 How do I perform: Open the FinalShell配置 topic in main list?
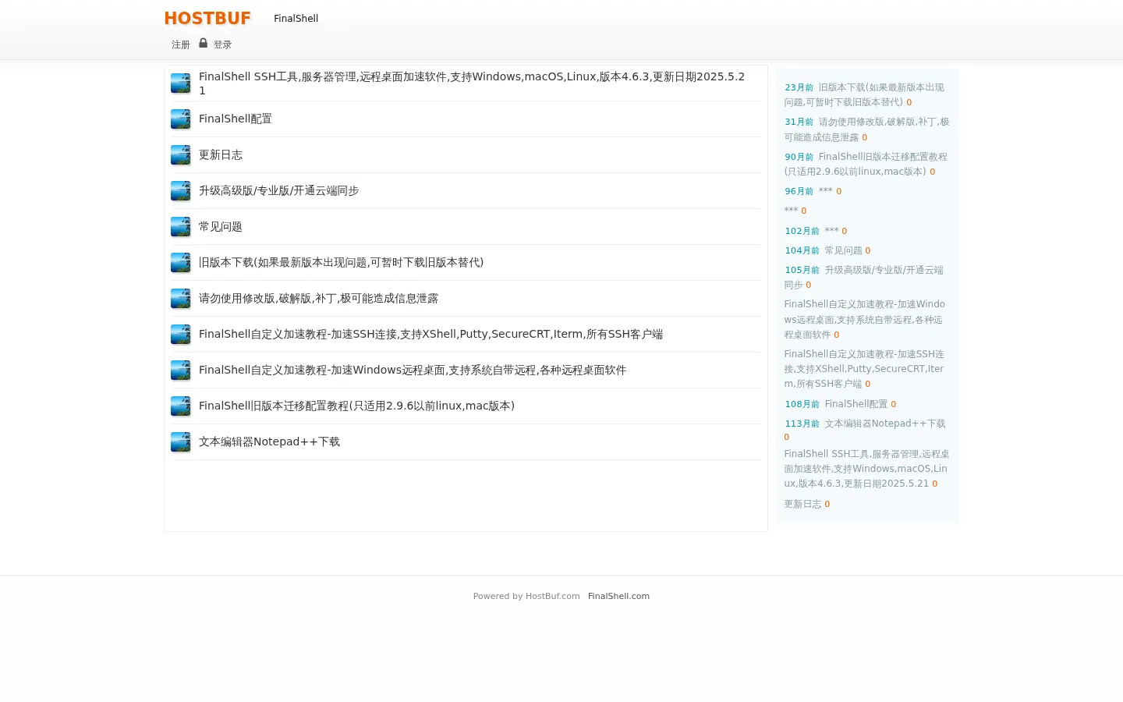[236, 119]
